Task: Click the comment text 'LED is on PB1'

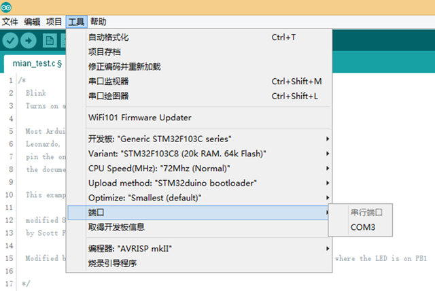Action: 400,258
